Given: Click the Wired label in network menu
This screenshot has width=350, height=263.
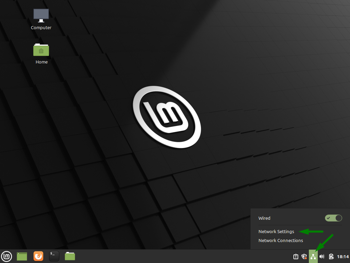Looking at the screenshot, I should point(264,218).
